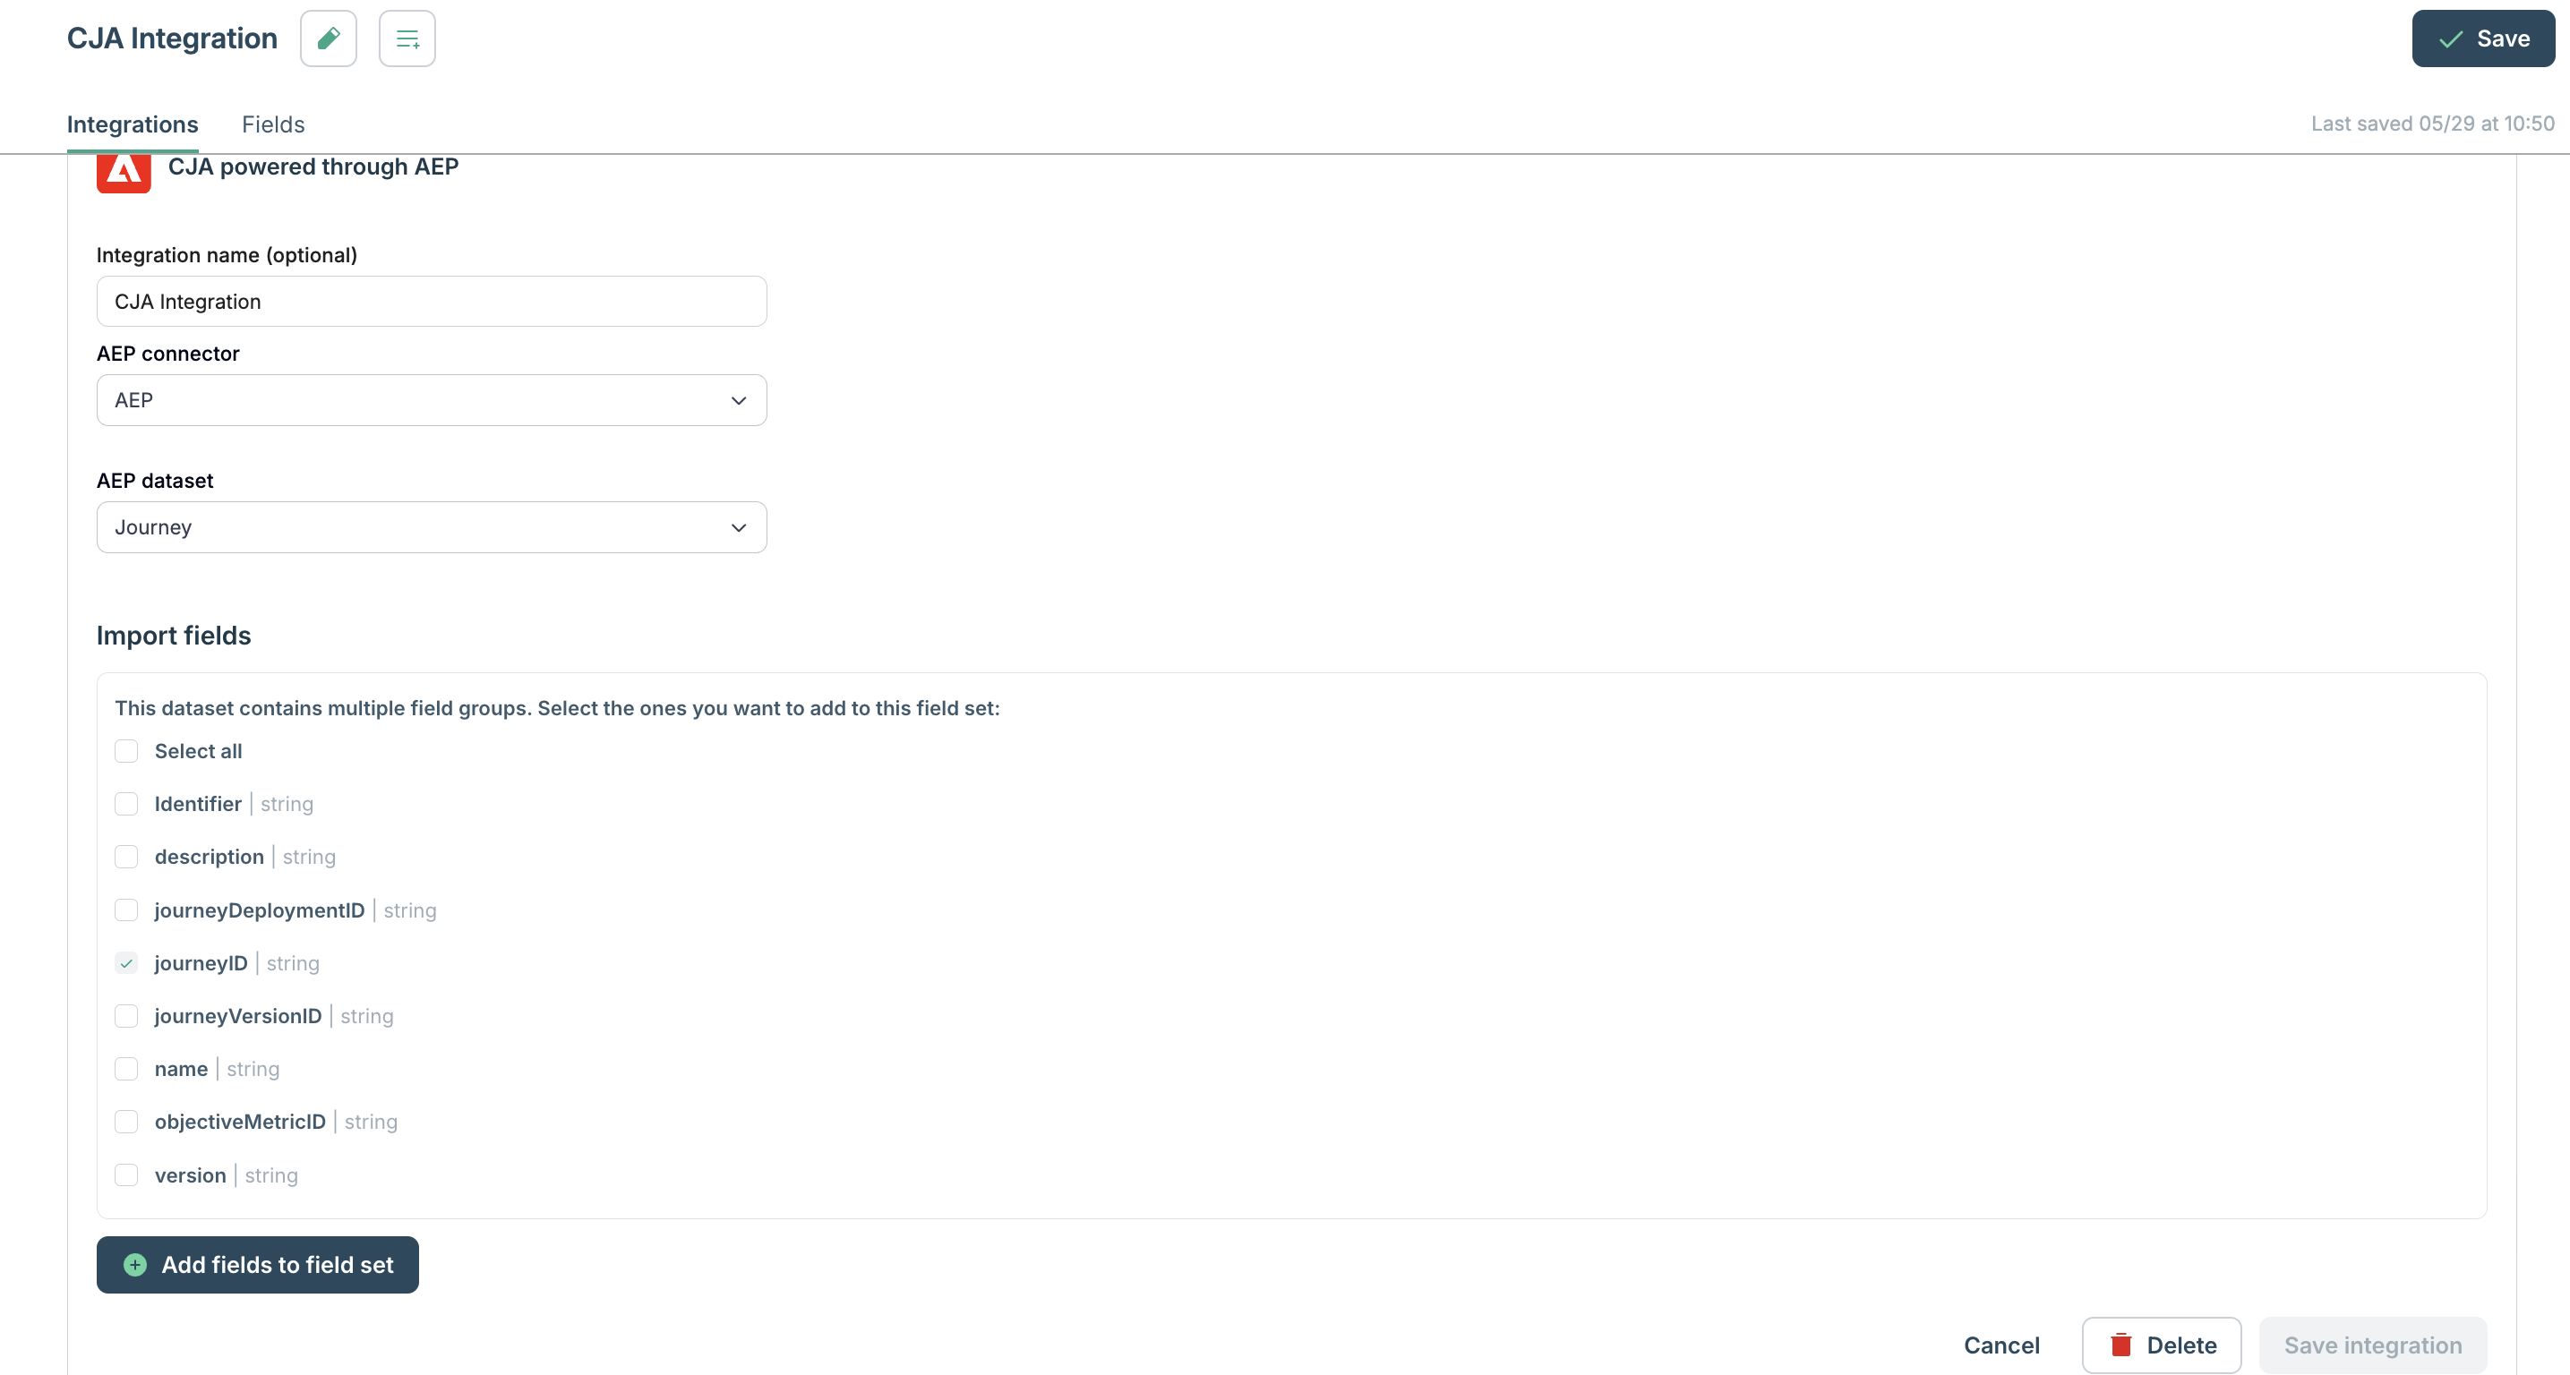2570x1375 pixels.
Task: Click the Import fields heading
Action: [174, 636]
